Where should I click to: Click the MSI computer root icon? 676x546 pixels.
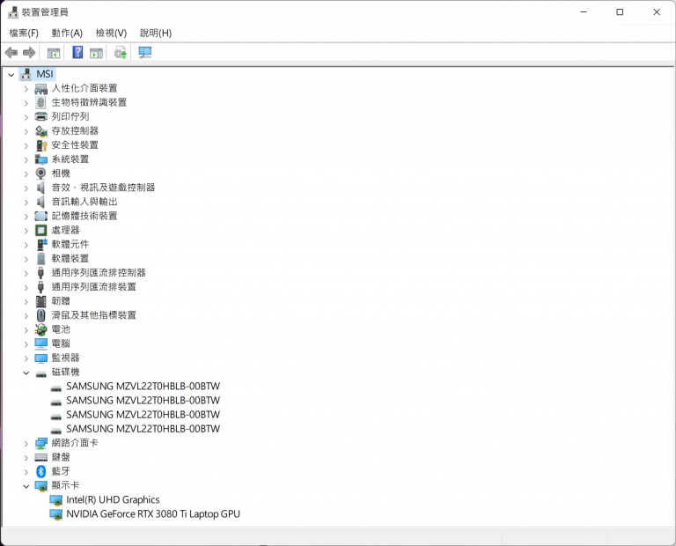pyautogui.click(x=26, y=74)
